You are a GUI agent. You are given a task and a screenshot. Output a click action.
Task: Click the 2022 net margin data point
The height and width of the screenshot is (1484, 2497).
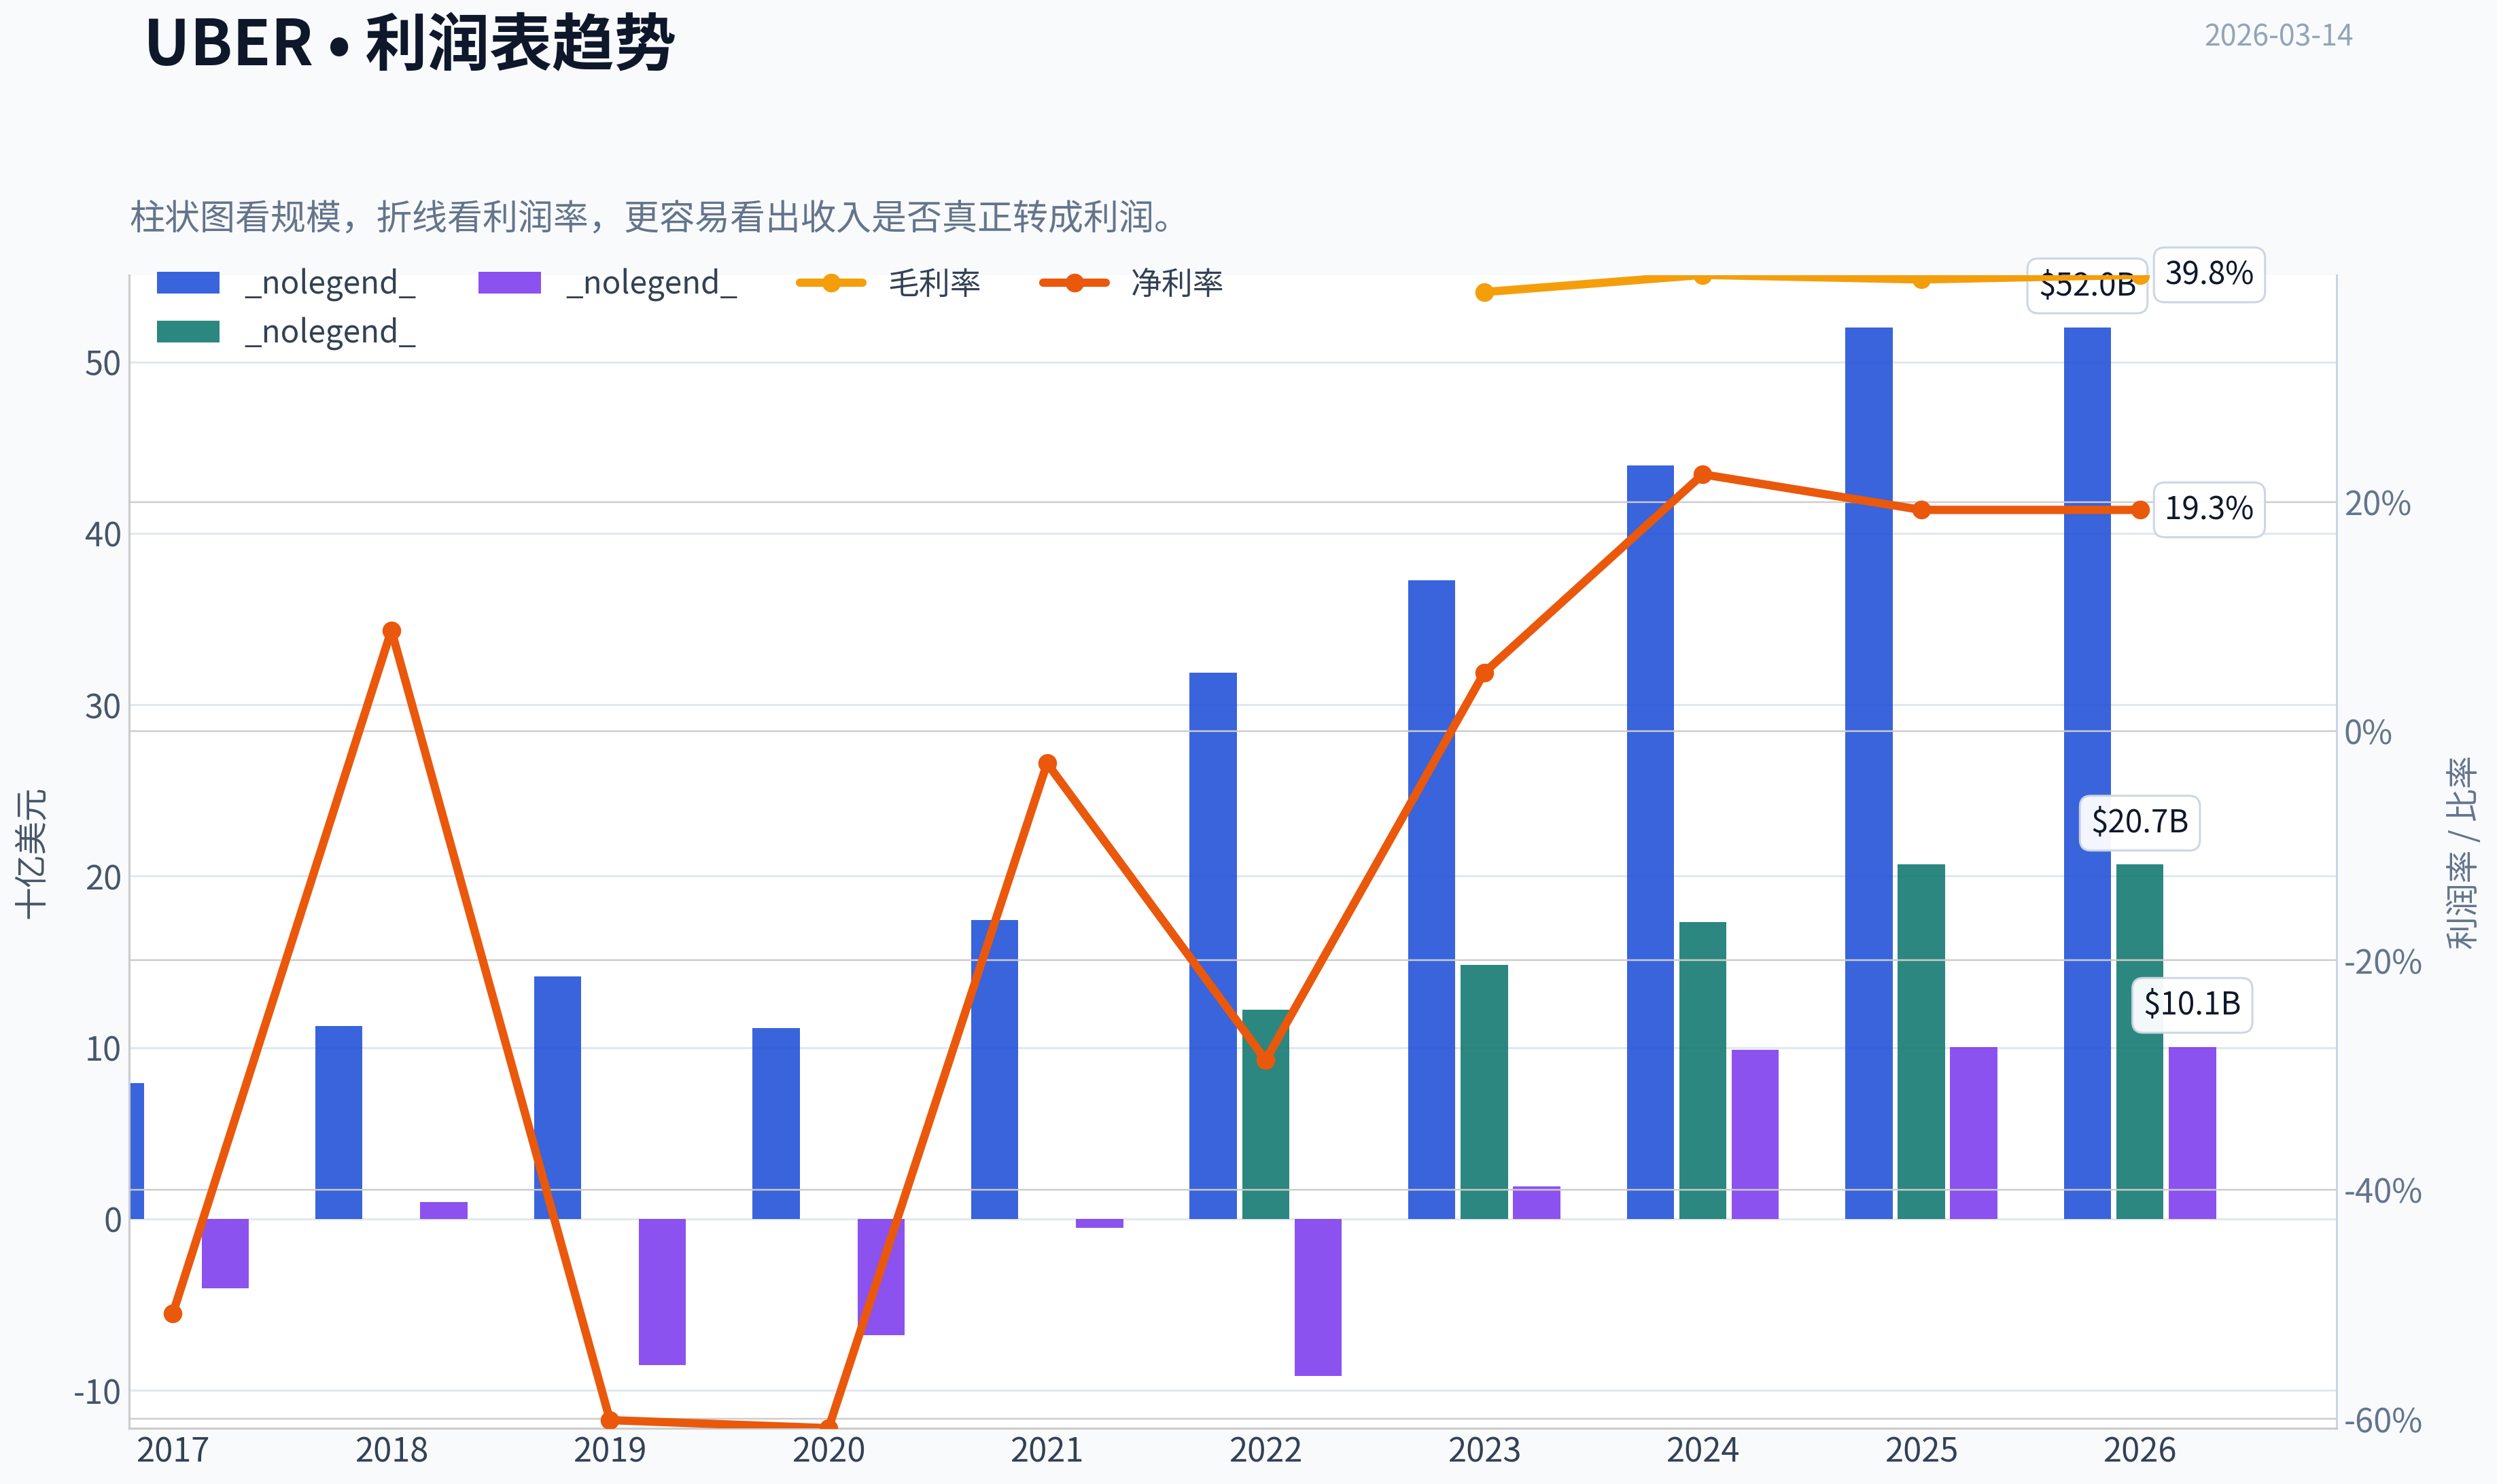[x=1266, y=1059]
